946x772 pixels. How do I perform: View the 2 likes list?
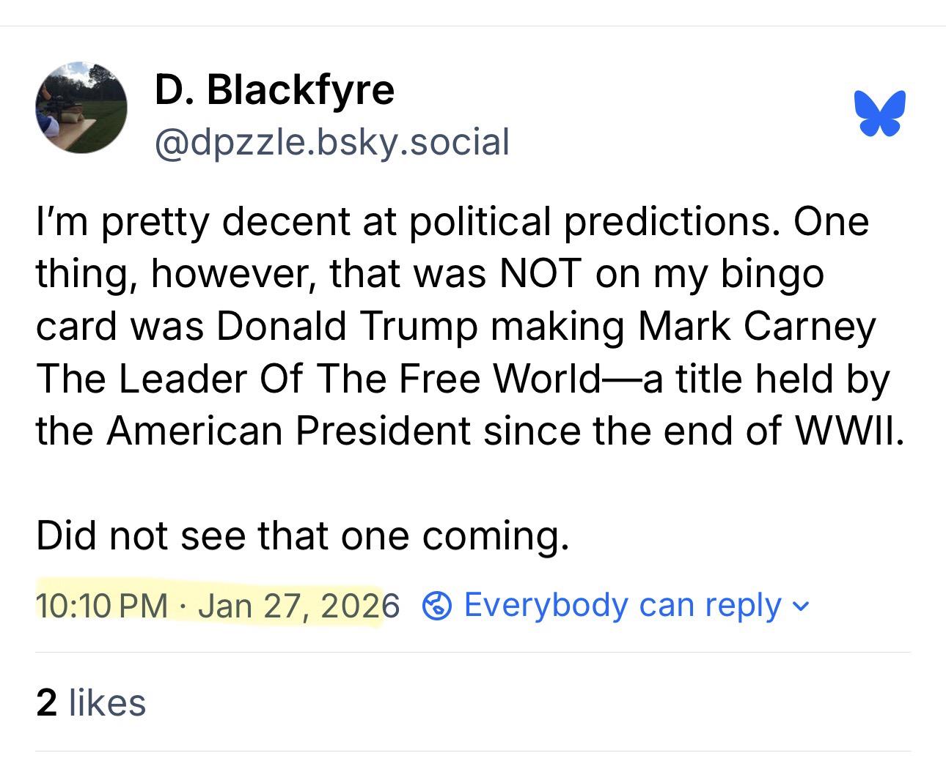[91, 702]
